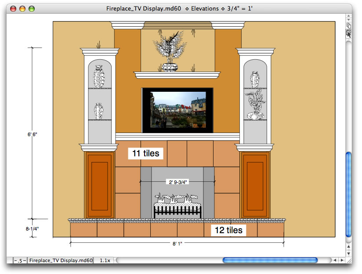Click the 8' 1" width dimension text

point(177,243)
